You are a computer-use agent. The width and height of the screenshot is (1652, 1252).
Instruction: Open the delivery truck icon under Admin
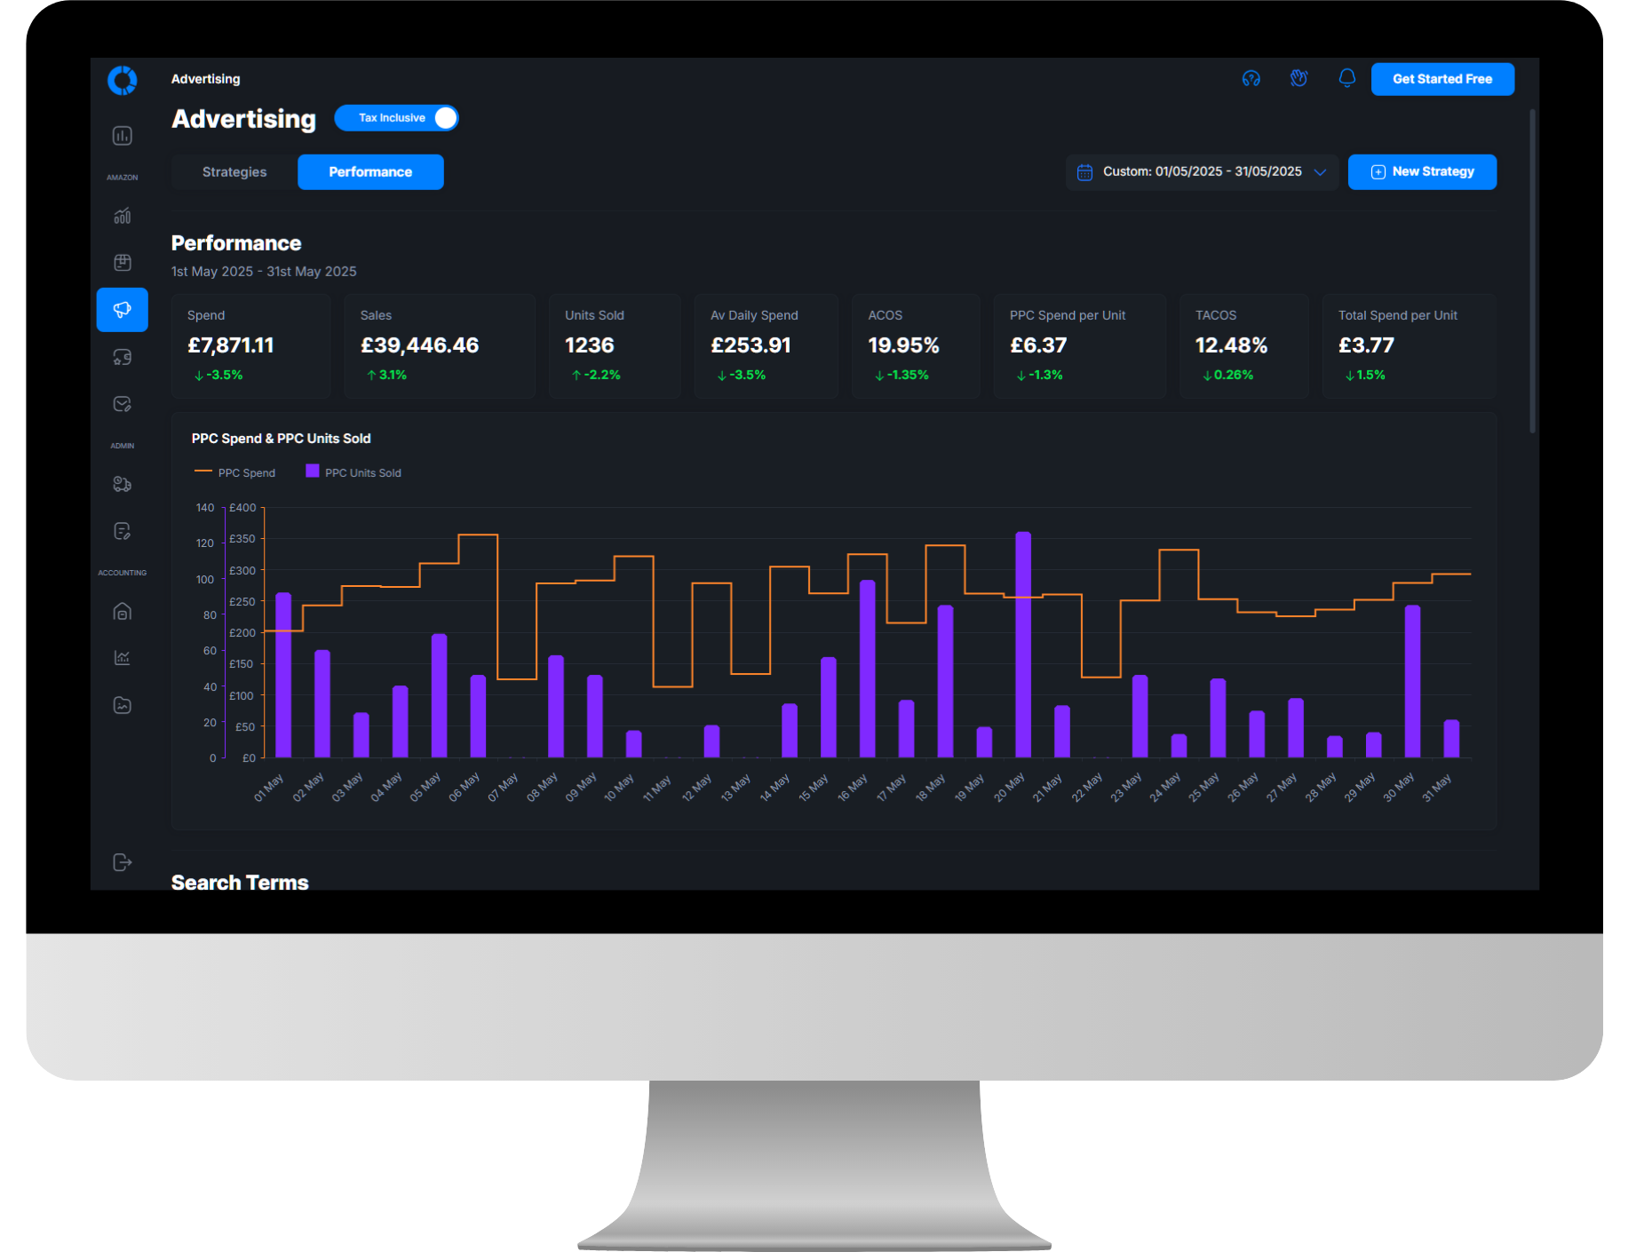[x=123, y=485]
